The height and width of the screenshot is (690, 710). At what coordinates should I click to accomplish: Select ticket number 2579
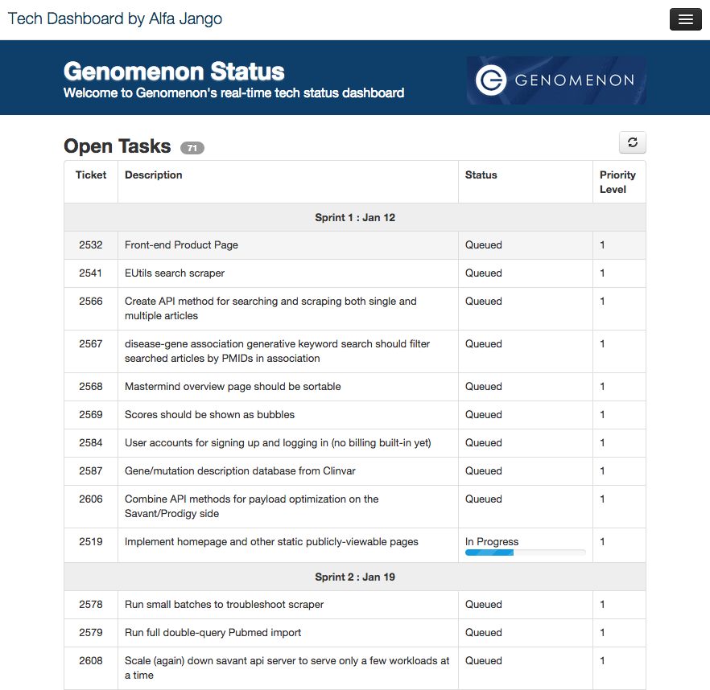coord(90,633)
